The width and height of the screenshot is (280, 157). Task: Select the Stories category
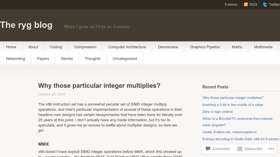tap(67, 58)
